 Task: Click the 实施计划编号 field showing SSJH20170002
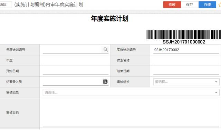(186, 50)
